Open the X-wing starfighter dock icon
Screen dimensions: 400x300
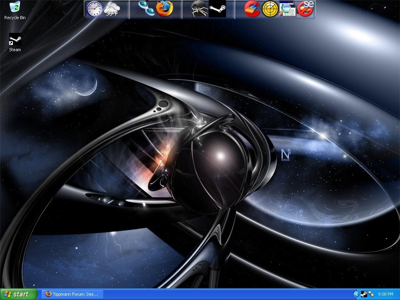tap(199, 9)
